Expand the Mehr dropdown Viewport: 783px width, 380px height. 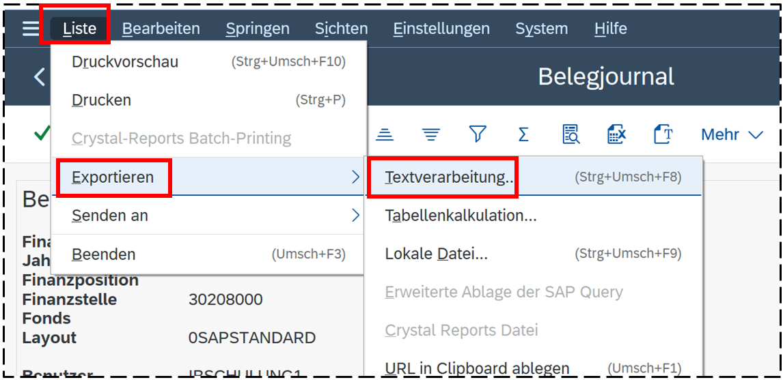[732, 134]
